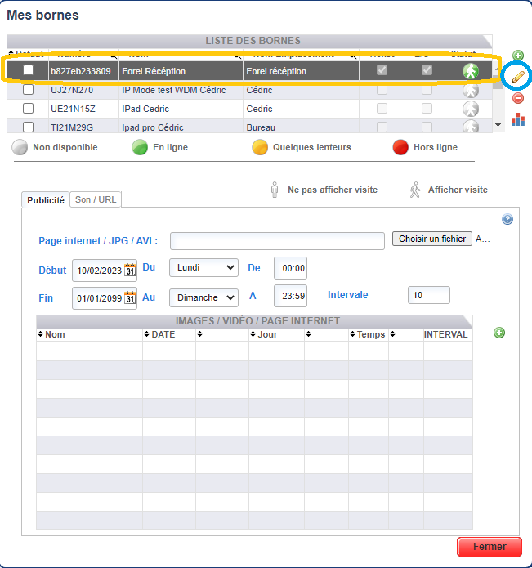Open the Fin date calendar picker
532x568 pixels.
tap(129, 297)
